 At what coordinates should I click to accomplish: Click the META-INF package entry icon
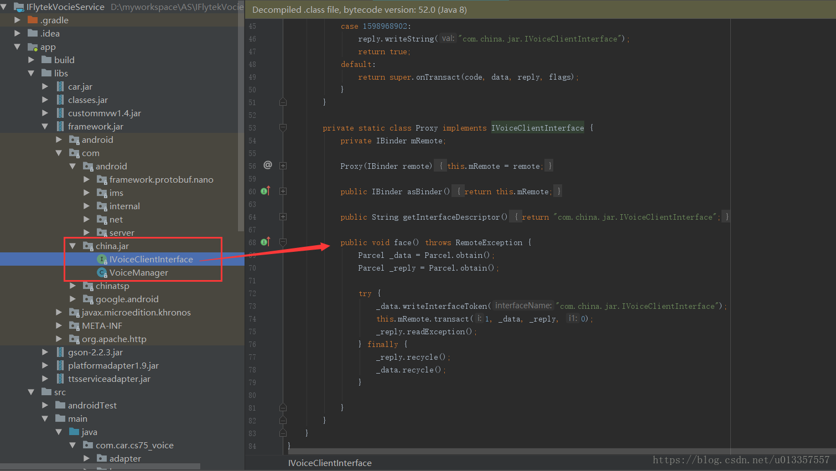click(x=74, y=325)
